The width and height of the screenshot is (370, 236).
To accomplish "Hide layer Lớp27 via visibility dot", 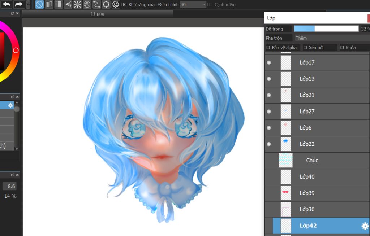I will pyautogui.click(x=269, y=112).
